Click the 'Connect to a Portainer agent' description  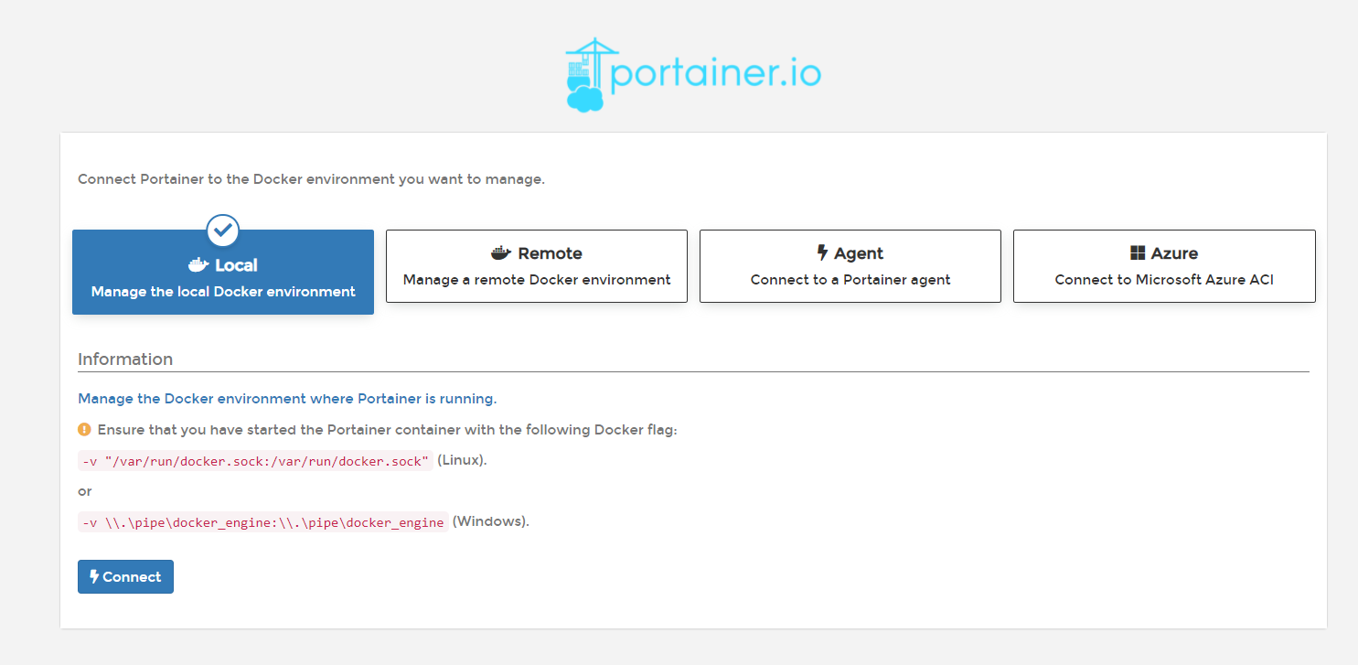click(850, 280)
